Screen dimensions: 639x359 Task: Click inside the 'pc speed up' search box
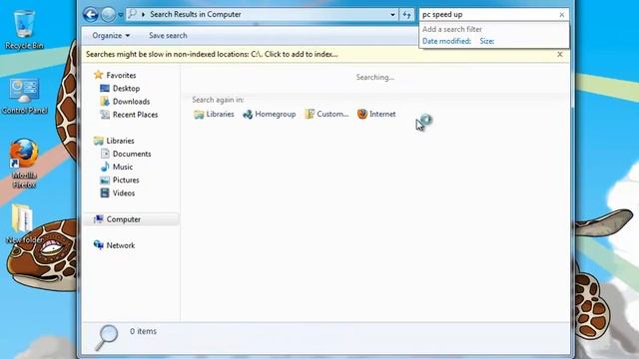coord(489,14)
